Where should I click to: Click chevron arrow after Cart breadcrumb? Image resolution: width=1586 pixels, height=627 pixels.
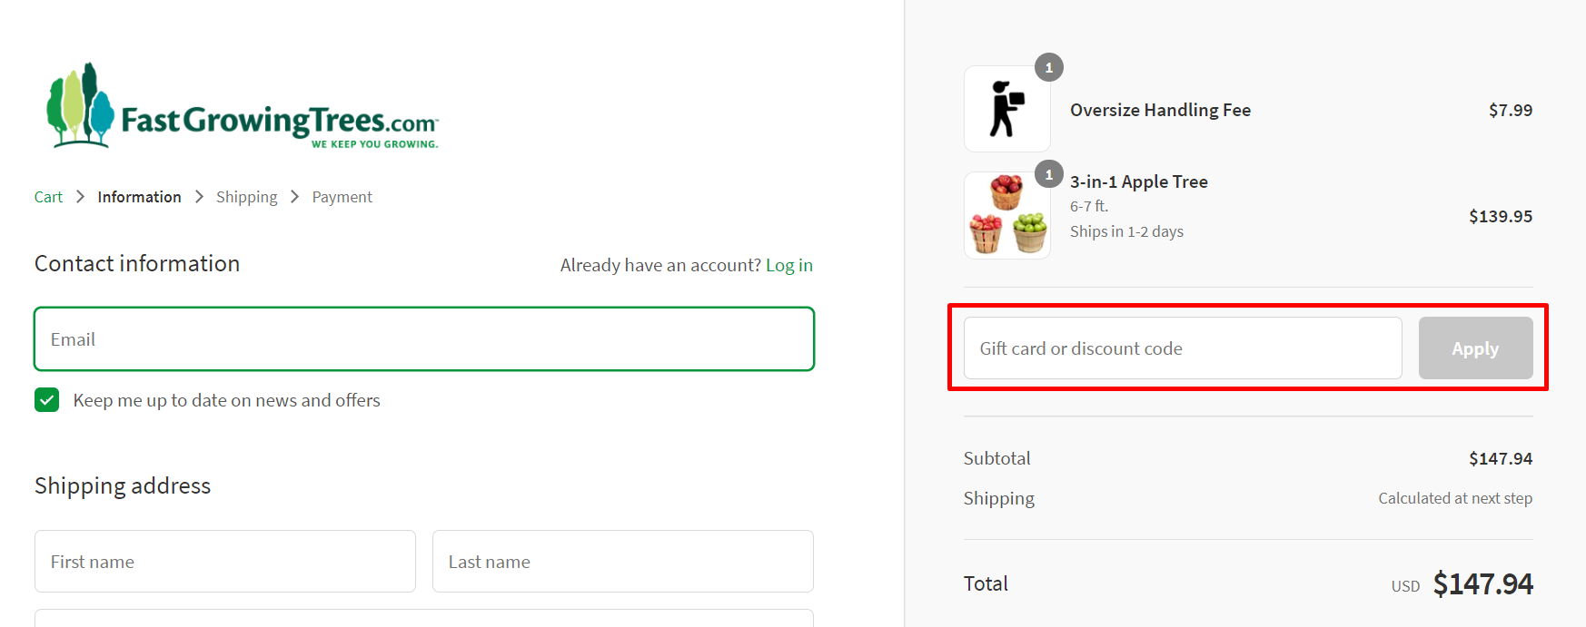[x=80, y=197]
